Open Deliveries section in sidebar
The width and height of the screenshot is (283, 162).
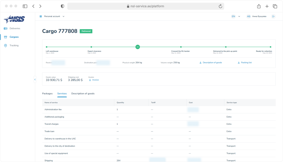coord(15,29)
